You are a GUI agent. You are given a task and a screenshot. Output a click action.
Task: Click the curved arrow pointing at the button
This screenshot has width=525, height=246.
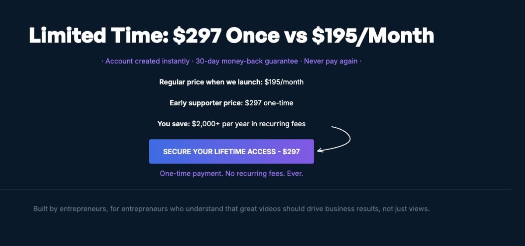(335, 139)
